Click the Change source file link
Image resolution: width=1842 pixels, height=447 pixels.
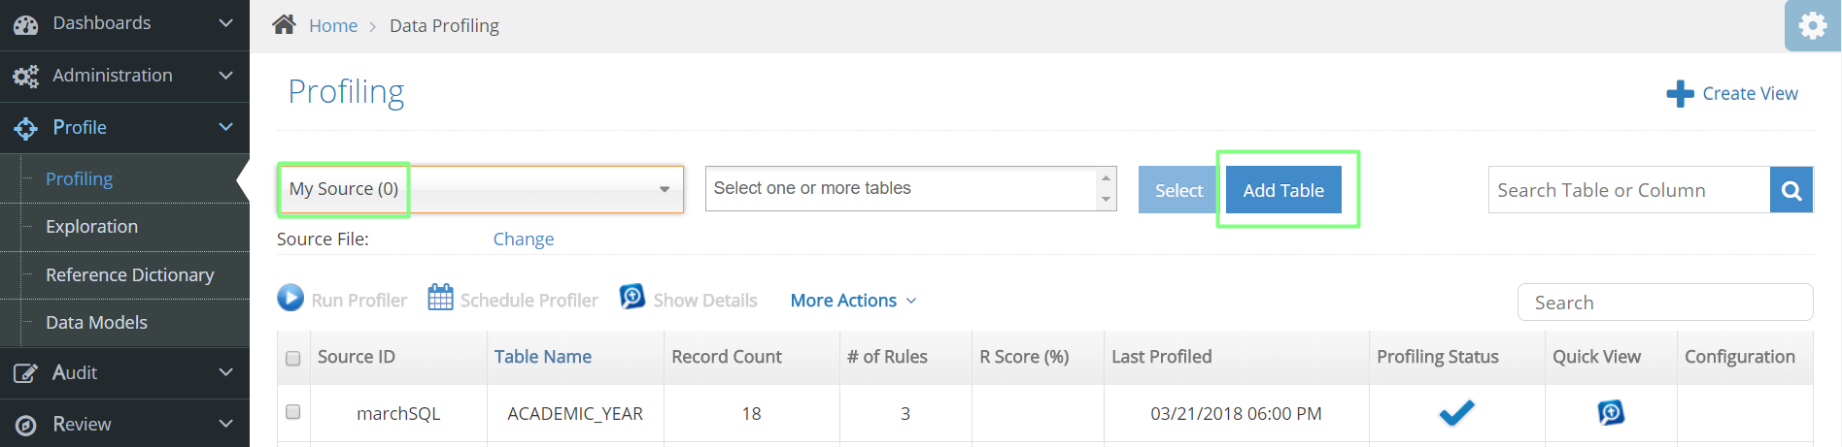point(524,239)
